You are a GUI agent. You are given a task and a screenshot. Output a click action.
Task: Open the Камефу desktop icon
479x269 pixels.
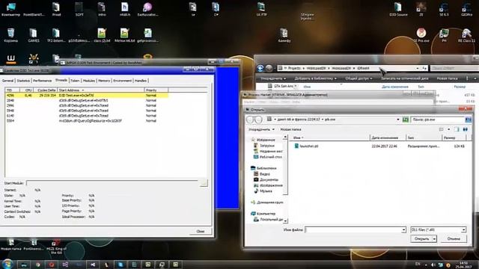(x=284, y=35)
